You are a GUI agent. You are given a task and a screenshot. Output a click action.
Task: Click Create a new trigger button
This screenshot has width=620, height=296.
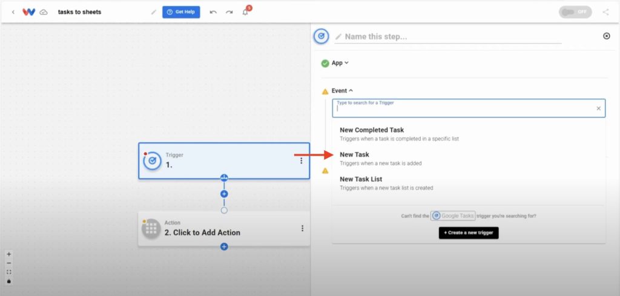point(469,233)
